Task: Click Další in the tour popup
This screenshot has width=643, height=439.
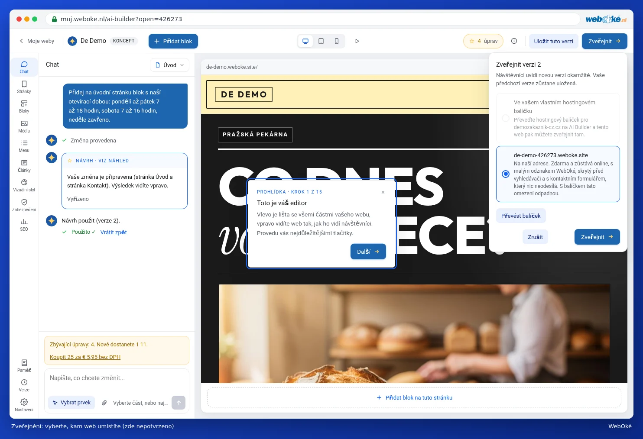Action: click(368, 252)
